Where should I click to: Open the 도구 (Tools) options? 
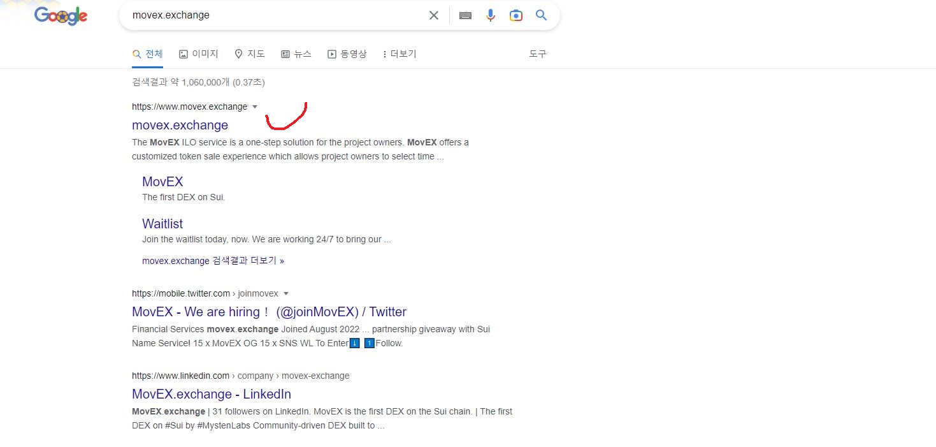point(538,54)
